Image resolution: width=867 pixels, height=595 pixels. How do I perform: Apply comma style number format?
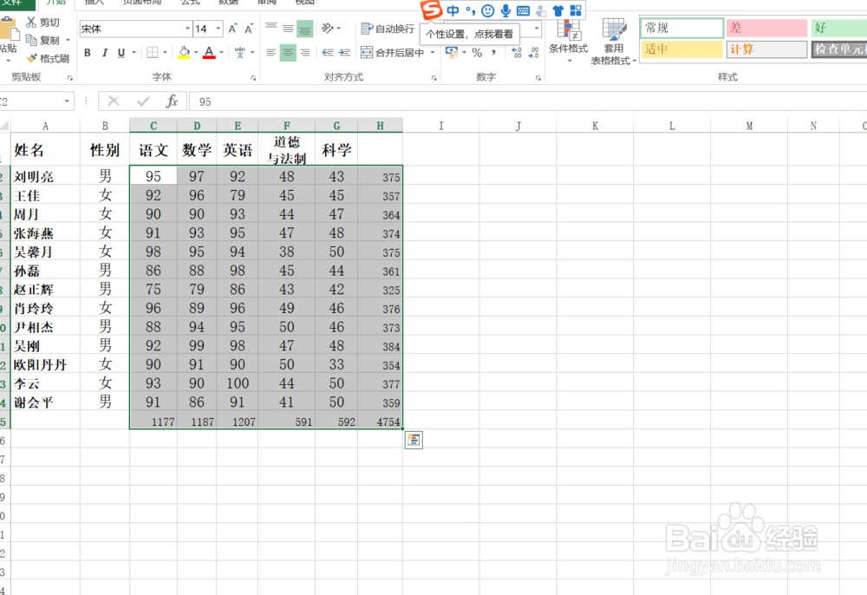click(x=494, y=53)
